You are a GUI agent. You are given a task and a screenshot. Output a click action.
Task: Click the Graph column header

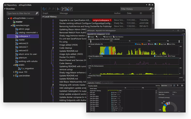coord(45,13)
